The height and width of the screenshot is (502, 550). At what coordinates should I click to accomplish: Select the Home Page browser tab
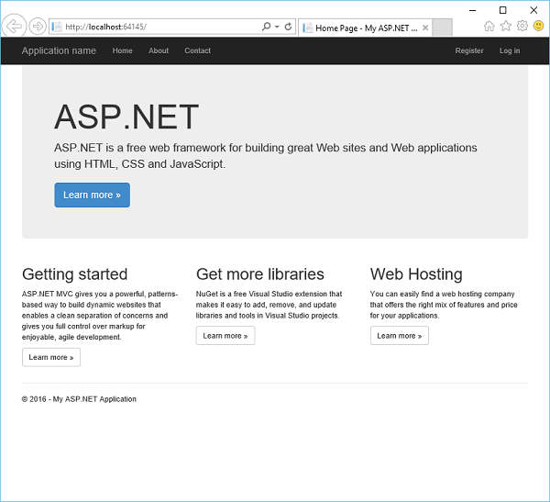365,28
